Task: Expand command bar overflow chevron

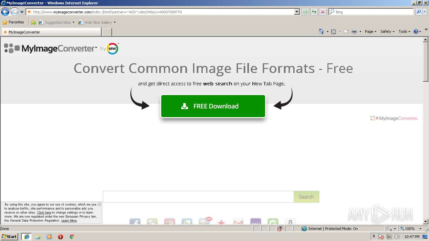Action: click(426, 30)
